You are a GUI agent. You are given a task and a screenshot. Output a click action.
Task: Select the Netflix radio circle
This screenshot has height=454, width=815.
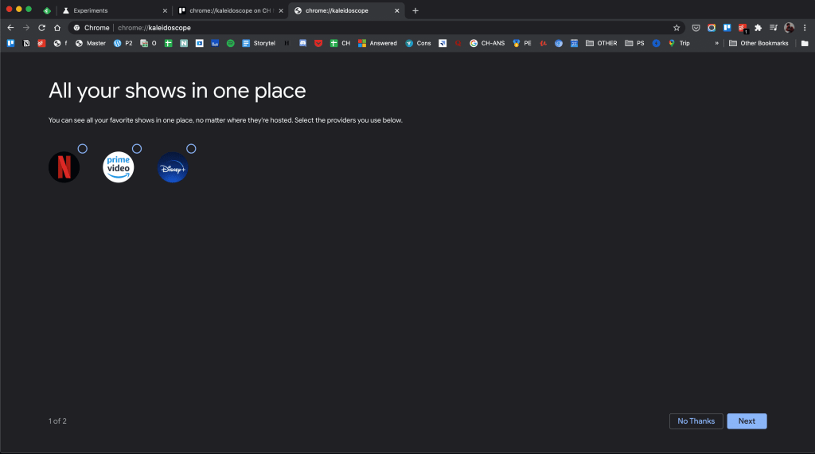83,149
